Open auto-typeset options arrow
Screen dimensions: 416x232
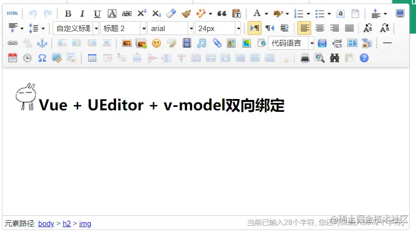point(210,13)
